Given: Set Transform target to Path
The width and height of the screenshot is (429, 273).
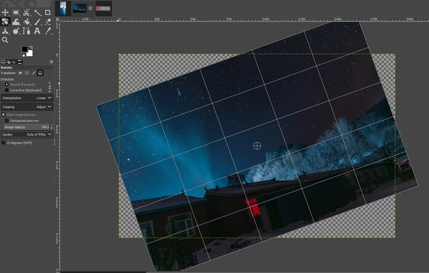Looking at the screenshot, I should point(33,73).
